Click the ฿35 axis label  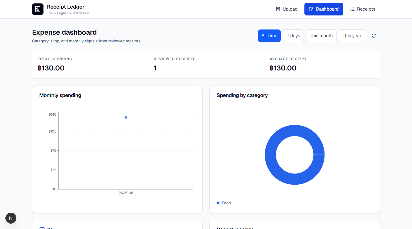[54, 170]
